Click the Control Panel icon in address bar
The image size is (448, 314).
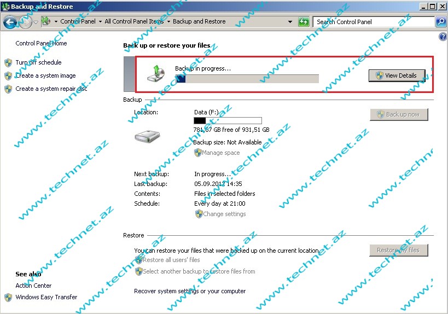tap(46, 22)
